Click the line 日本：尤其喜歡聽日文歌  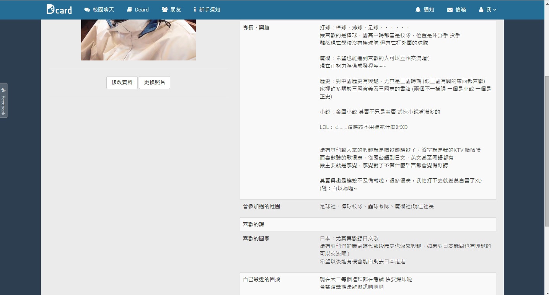coord(349,238)
